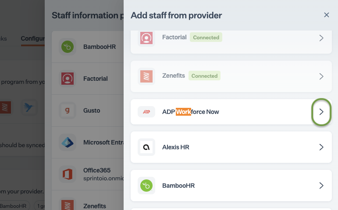Click the Zenefits logo in Staff information panel

tap(68, 205)
